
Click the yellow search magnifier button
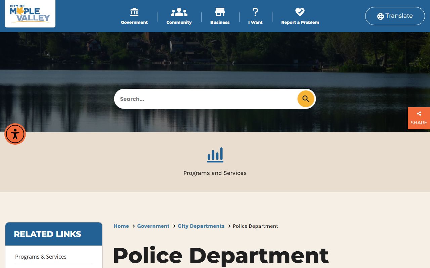[x=306, y=99]
